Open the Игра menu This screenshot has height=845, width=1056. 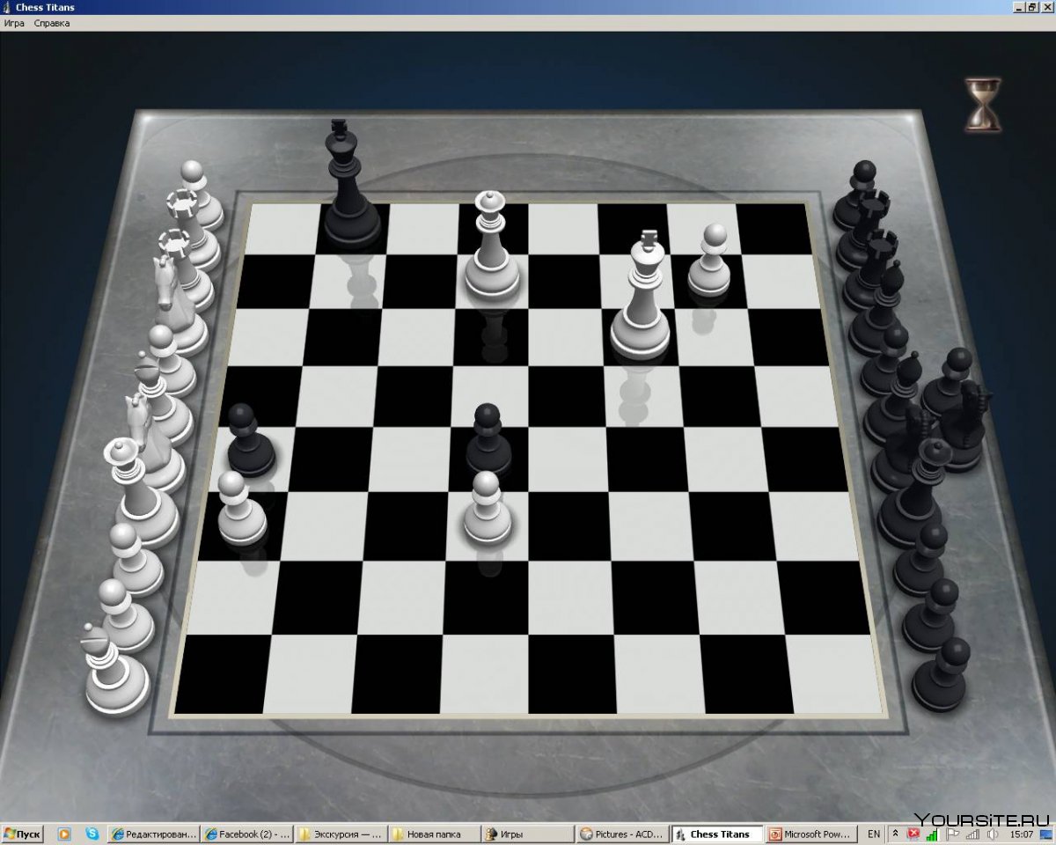coord(13,23)
